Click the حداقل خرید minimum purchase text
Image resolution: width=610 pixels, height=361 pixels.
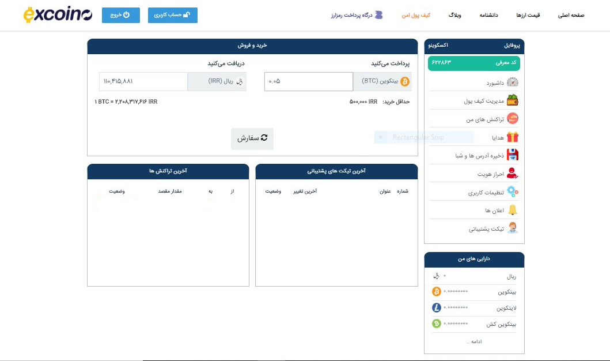click(x=379, y=101)
